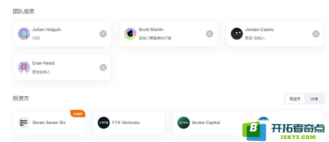Click the orange Lead badge
Image resolution: width=329 pixels, height=142 pixels.
78,114
